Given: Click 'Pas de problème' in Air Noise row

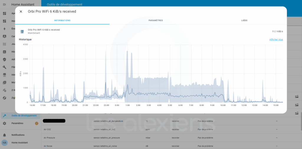Looking at the screenshot, I should pyautogui.click(x=205, y=146).
